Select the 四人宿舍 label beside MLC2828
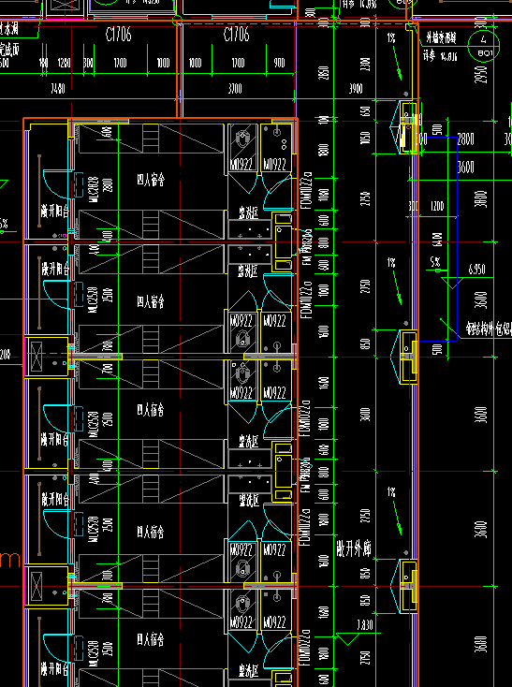 tap(151, 180)
